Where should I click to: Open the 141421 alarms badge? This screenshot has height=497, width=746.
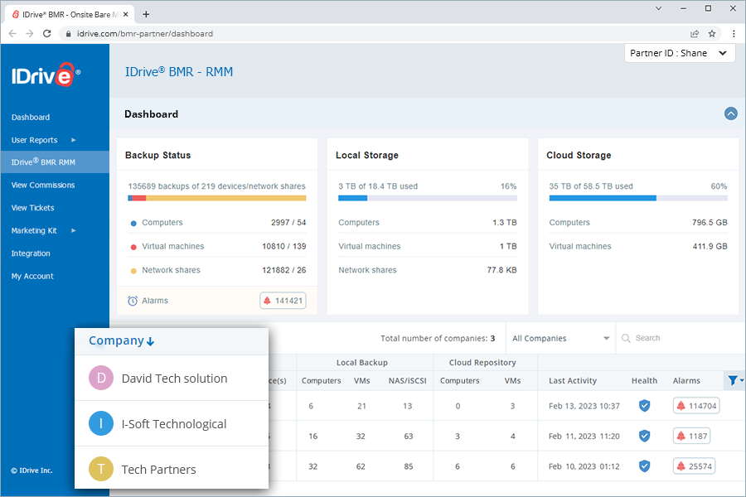click(x=283, y=301)
